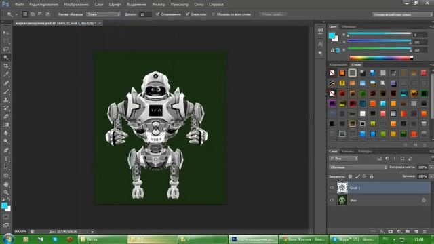434x244 pixels.
Task: Hide the Фон background layer
Action: [x=332, y=200]
